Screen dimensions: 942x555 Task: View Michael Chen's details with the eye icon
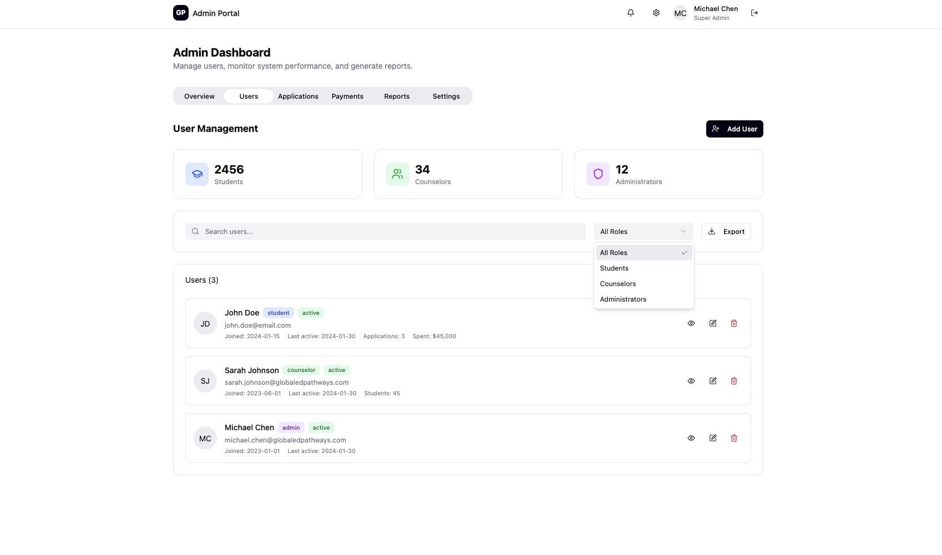[691, 438]
